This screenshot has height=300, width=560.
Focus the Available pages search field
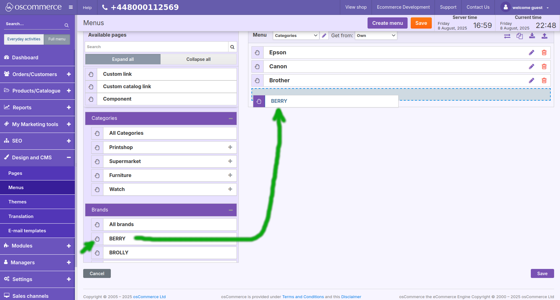(156, 47)
